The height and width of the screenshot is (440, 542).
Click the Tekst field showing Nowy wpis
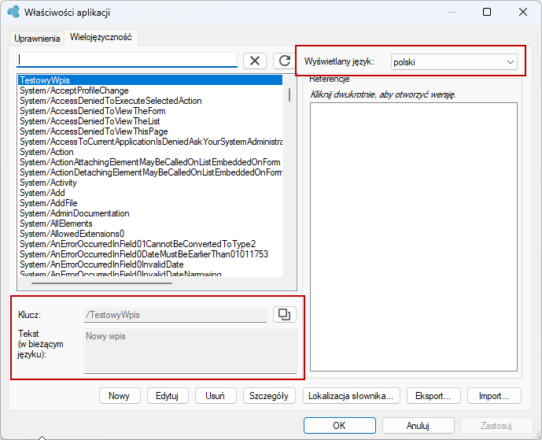[x=190, y=351]
